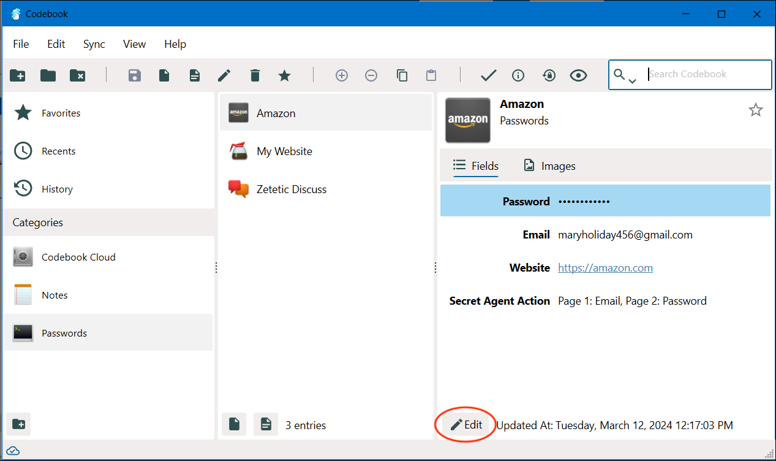The width and height of the screenshot is (776, 461).
Task: Open the folder icon in the toolbar
Action: pyautogui.click(x=48, y=75)
